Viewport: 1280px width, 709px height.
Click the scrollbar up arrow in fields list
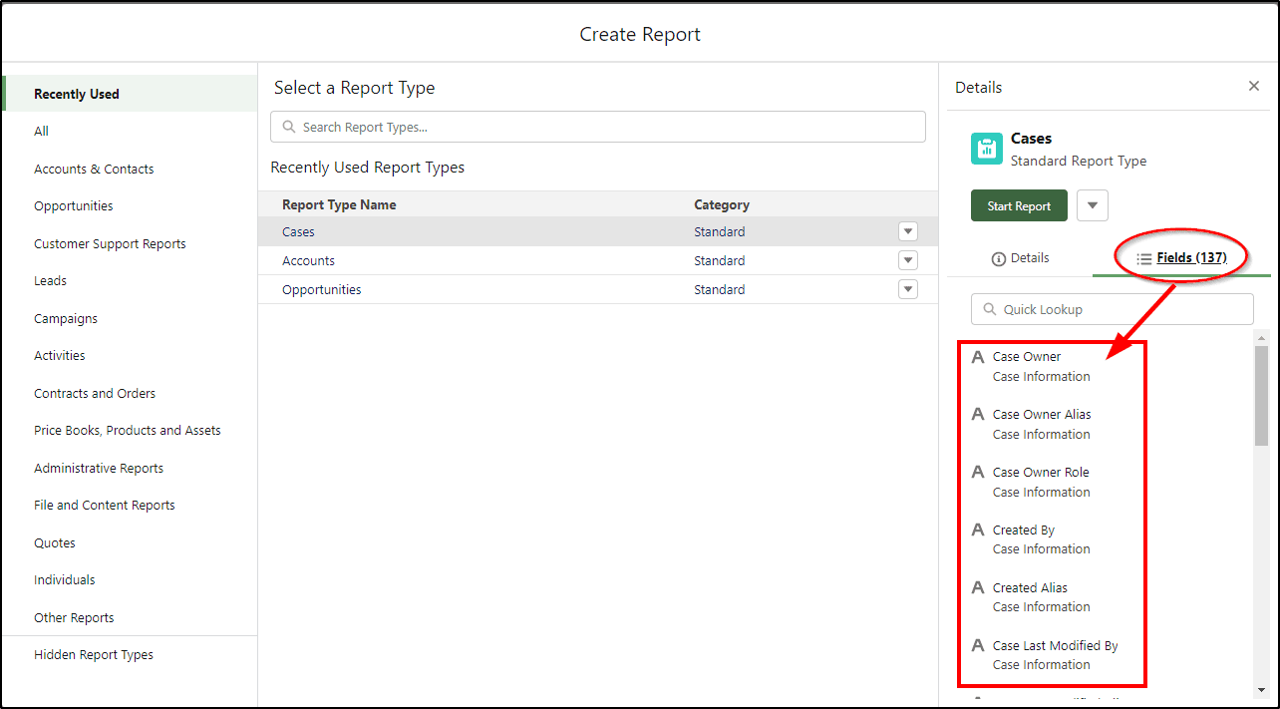(x=1261, y=337)
